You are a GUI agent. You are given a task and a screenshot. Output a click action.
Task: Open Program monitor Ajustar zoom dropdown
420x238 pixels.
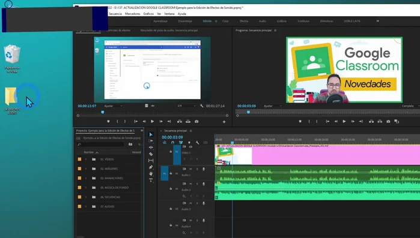point(273,106)
